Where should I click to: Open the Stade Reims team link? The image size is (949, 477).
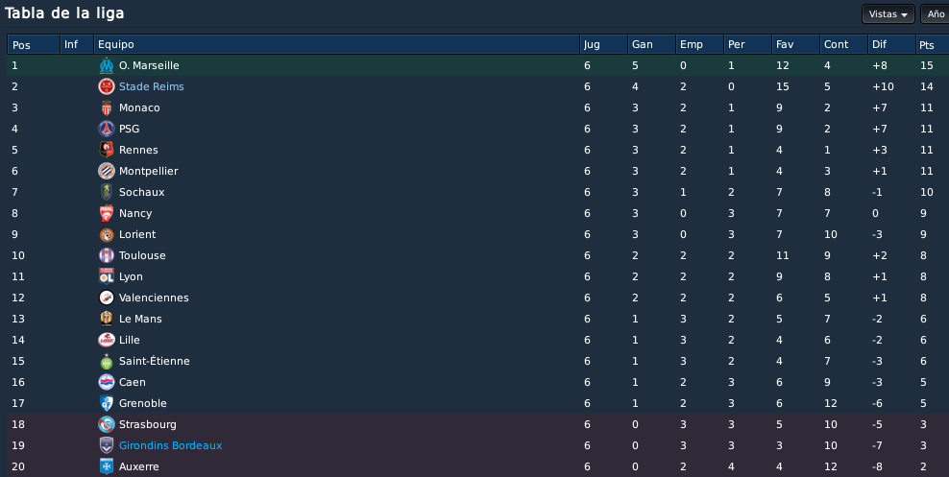pos(152,86)
